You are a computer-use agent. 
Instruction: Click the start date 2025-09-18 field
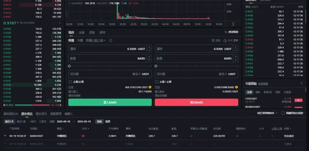[x=63, y=121]
